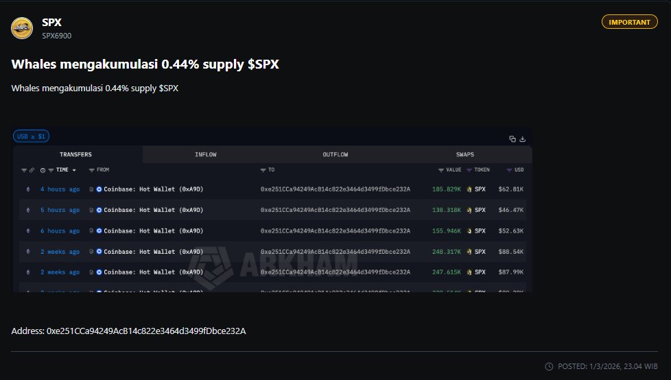This screenshot has width=671, height=380.
Task: Click the IMPORTANT badge
Action: (629, 22)
